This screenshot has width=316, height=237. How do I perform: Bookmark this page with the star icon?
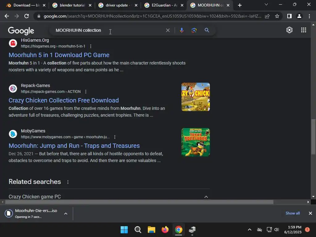click(x=277, y=16)
